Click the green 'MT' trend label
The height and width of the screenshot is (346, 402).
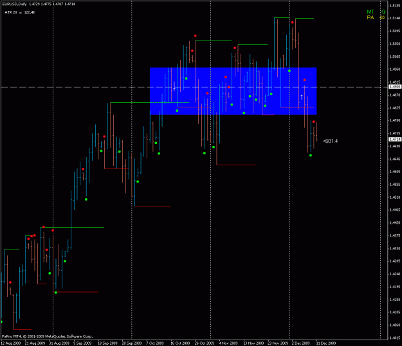point(370,12)
